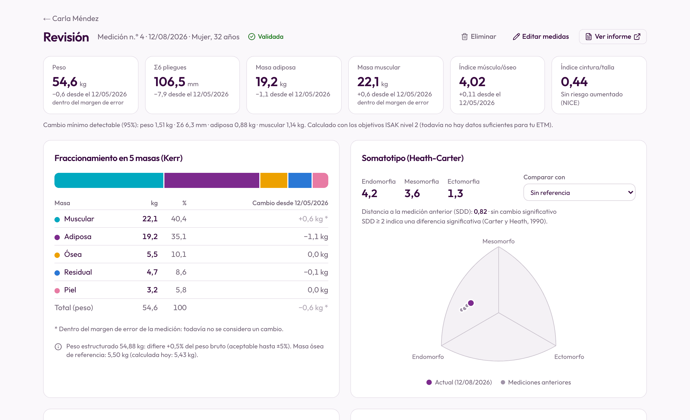The image size is (690, 420).
Task: Click the 106,5 mm value in Σ6 pliegues card
Action: (x=176, y=82)
